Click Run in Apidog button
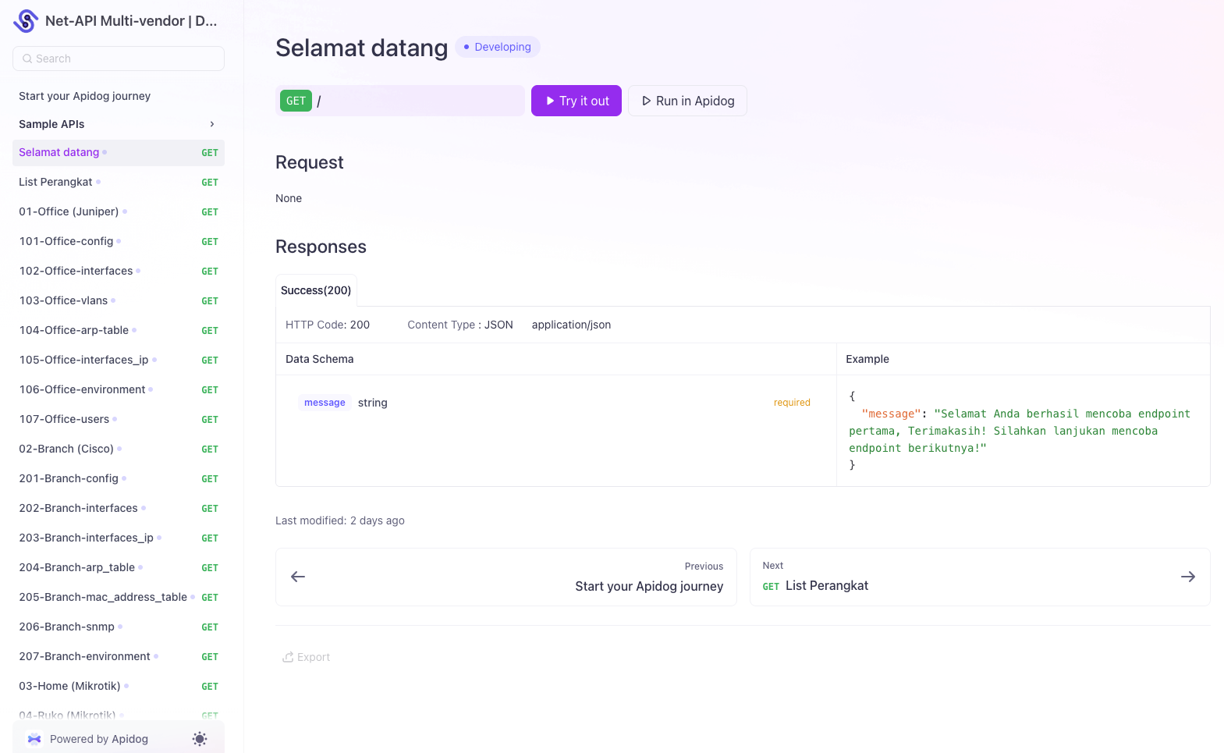1224x753 pixels. (687, 101)
